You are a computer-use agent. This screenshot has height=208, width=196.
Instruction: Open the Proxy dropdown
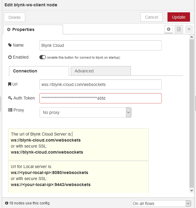coord(86,112)
